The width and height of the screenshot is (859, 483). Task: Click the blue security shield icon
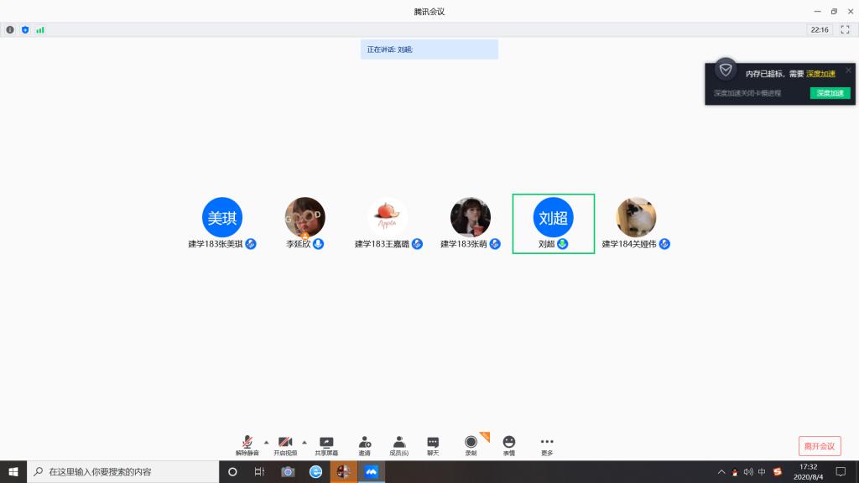[x=25, y=29]
